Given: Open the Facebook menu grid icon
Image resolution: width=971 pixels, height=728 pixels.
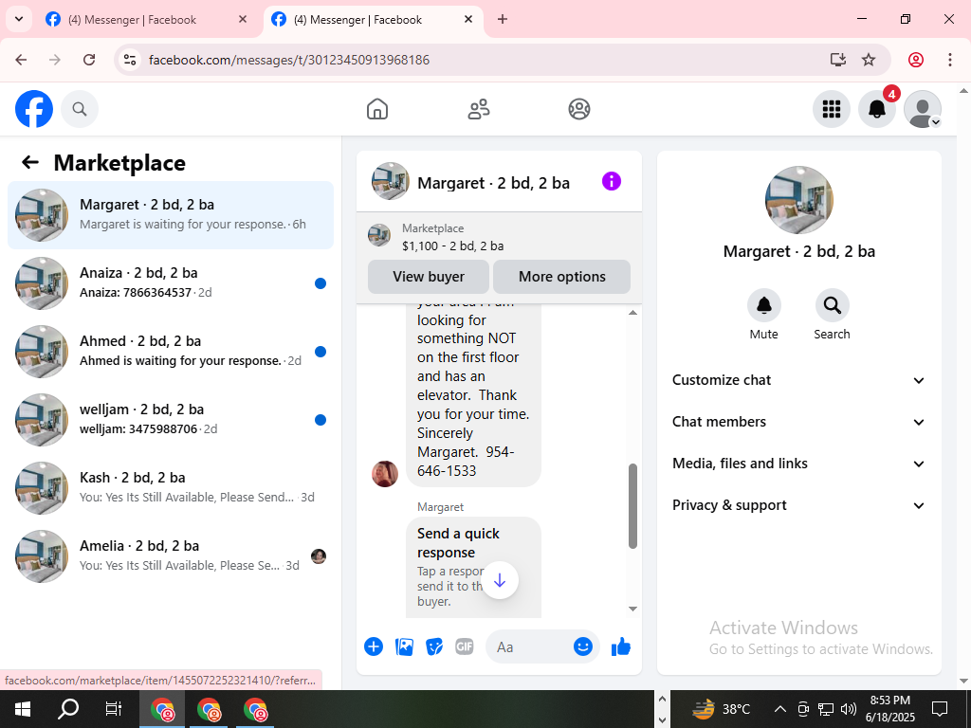Looking at the screenshot, I should (831, 109).
